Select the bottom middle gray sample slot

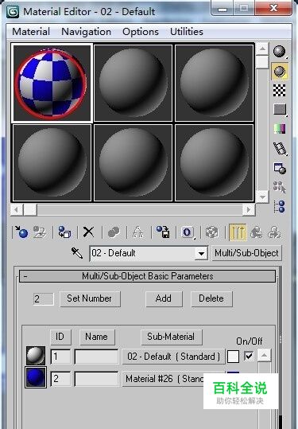click(133, 163)
